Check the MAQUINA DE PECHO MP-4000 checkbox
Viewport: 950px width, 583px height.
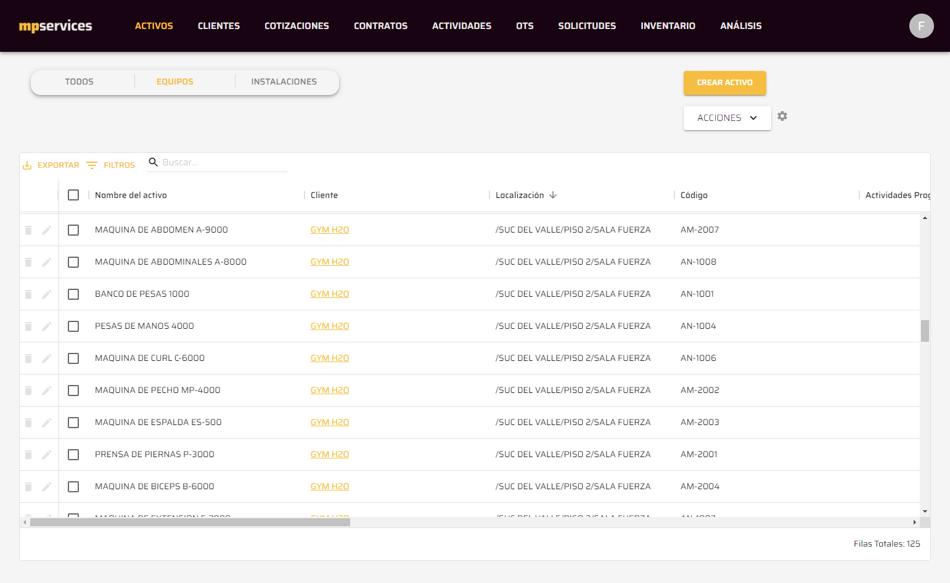[x=73, y=391]
